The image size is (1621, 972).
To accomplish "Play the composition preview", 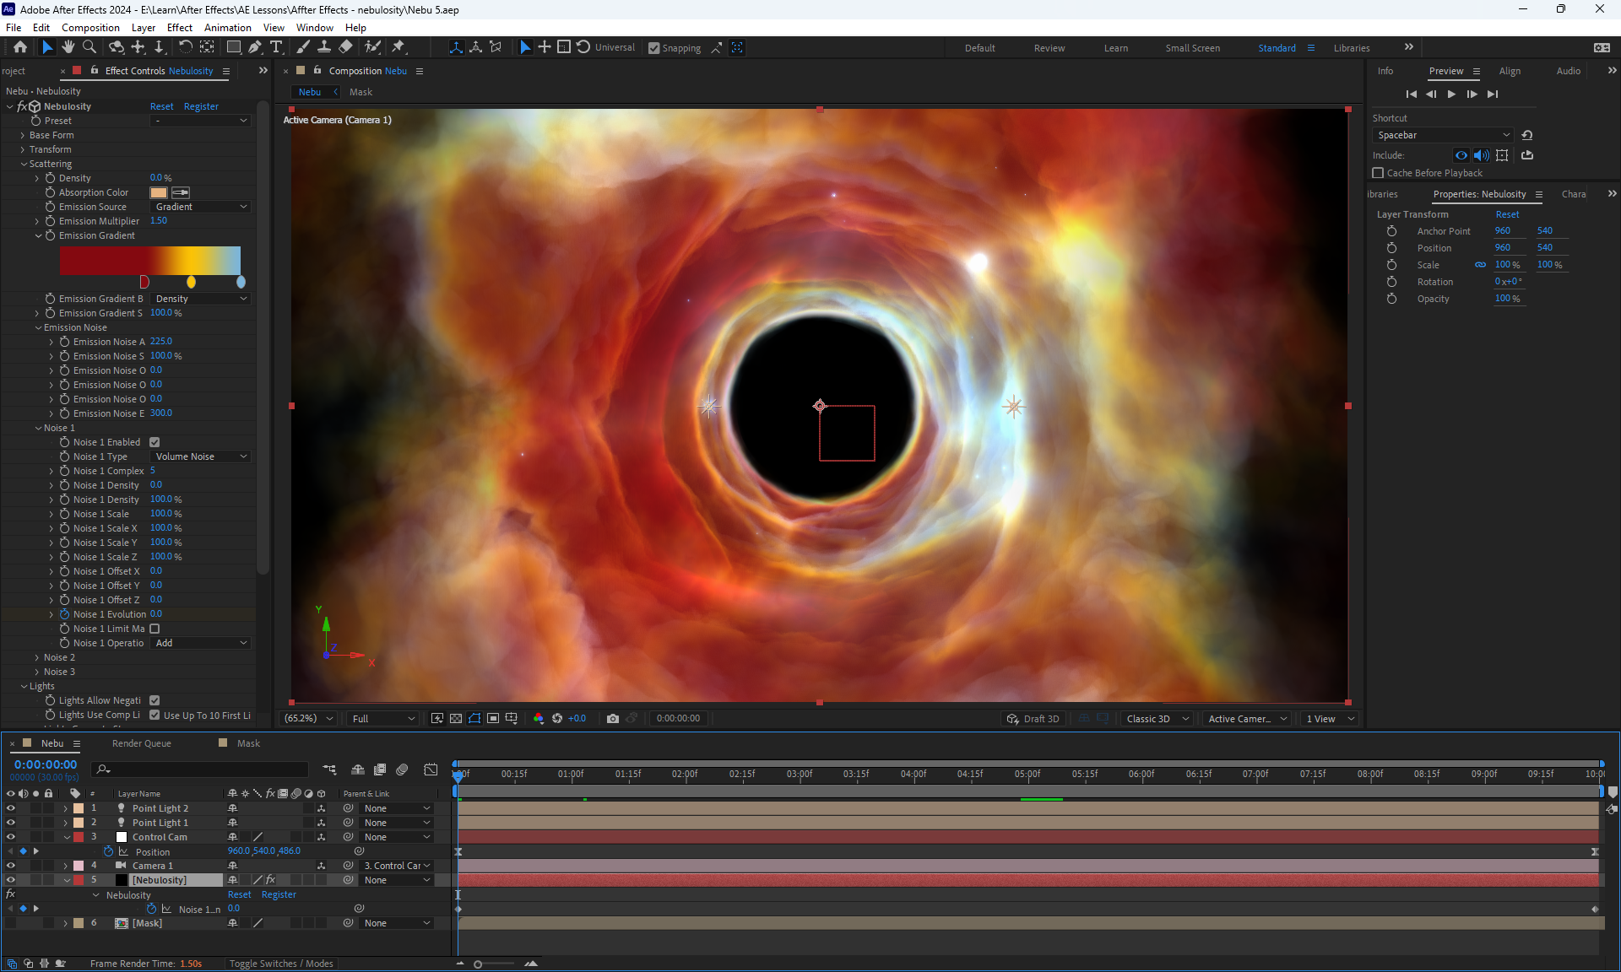I will tap(1451, 94).
